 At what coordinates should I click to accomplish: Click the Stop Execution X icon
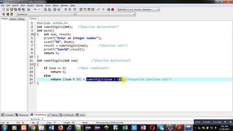coord(103,9)
